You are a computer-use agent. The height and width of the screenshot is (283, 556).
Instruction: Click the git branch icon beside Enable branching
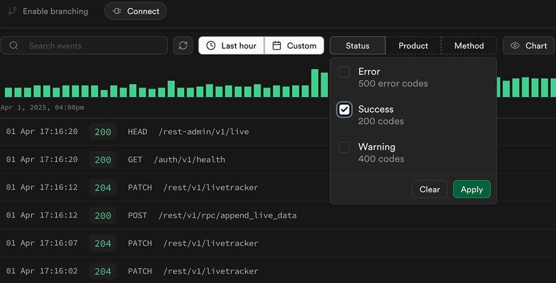coord(13,11)
